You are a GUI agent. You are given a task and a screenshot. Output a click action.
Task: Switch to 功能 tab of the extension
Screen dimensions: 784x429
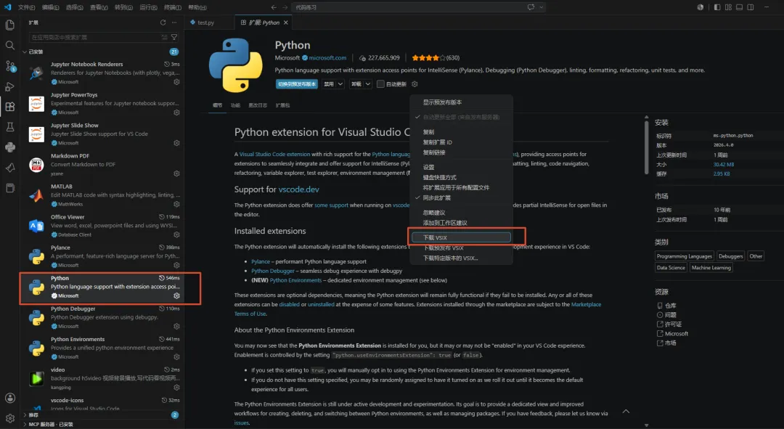coord(235,105)
